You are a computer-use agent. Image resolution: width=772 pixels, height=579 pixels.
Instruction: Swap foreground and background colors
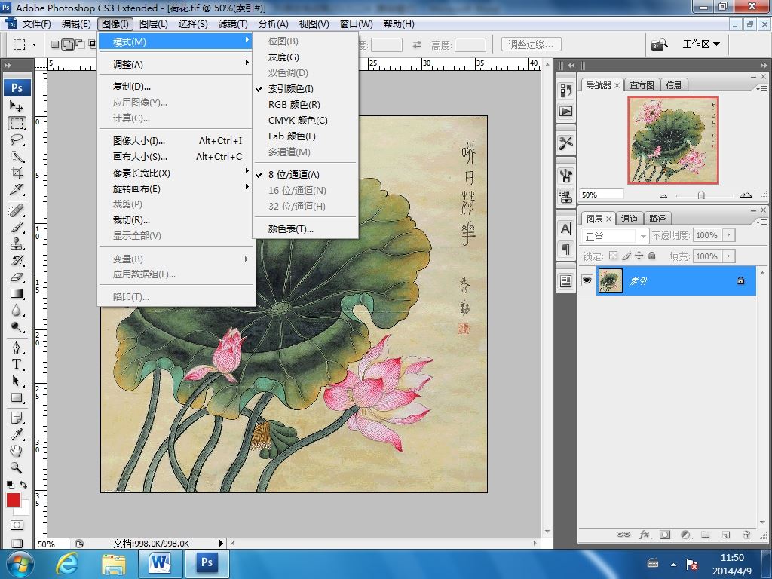tap(23, 485)
